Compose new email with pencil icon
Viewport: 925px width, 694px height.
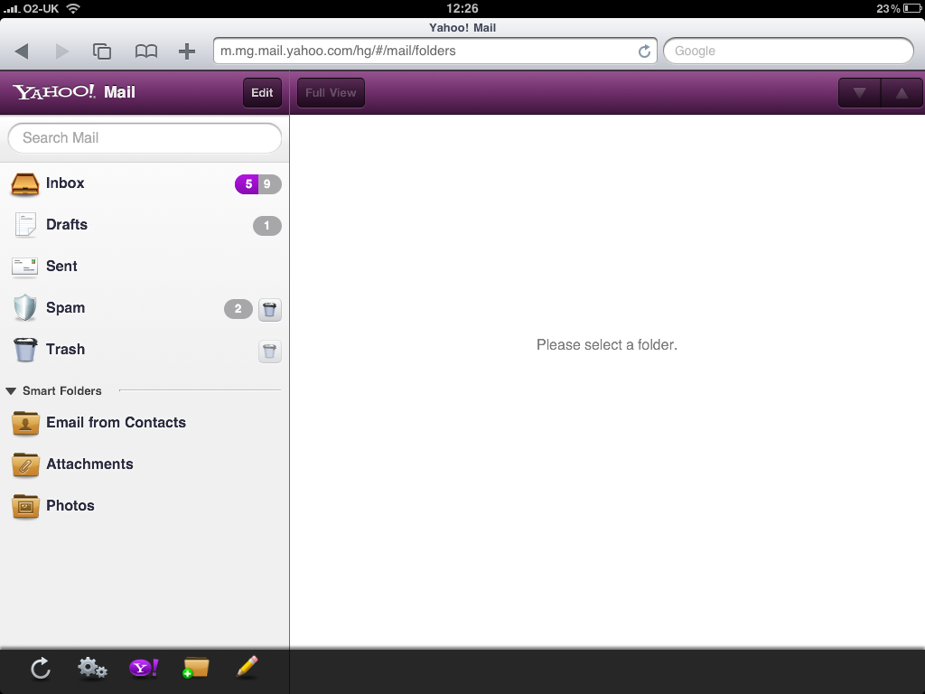248,667
